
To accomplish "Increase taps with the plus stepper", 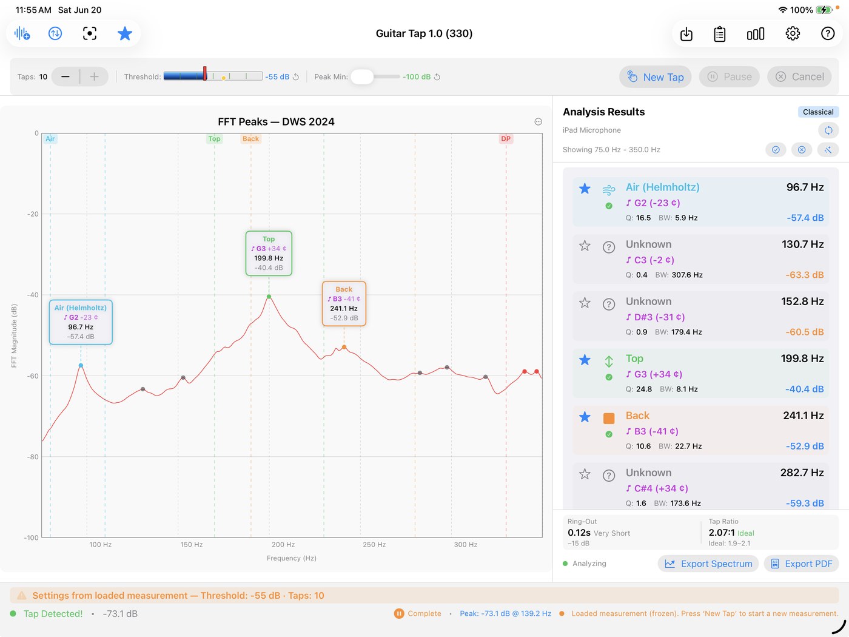I will click(x=94, y=77).
